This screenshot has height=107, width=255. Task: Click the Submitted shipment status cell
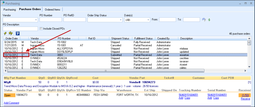point(116,55)
